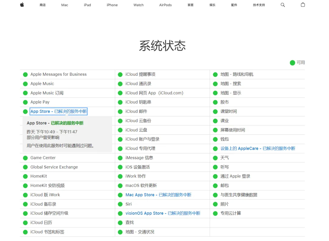Image resolution: width=329 pixels, height=241 pixels.
Task: Click the 与医生共享健康数据 text
Action: 239,195
